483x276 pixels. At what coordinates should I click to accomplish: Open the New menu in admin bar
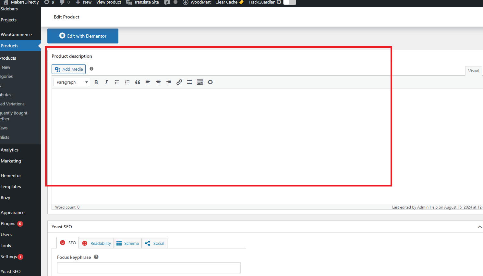click(84, 2)
